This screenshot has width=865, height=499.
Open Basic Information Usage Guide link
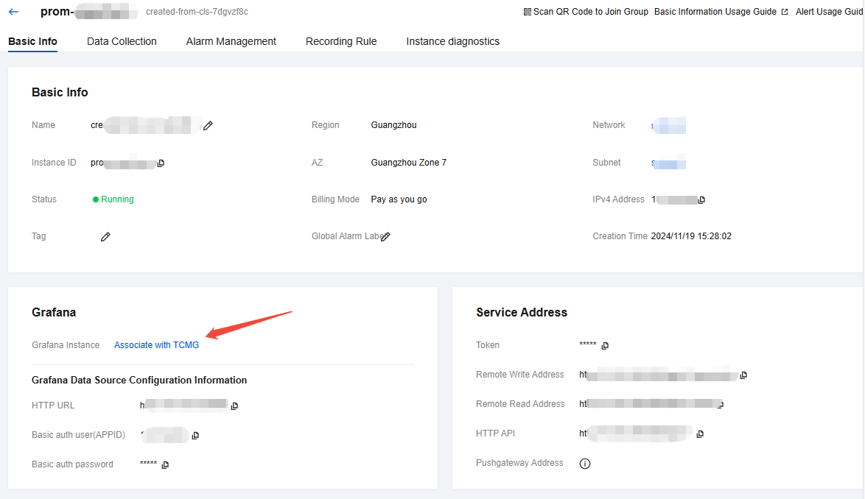(715, 12)
